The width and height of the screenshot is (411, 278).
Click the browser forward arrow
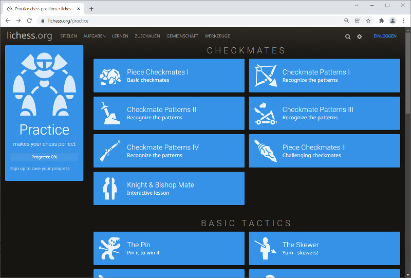pyautogui.click(x=18, y=21)
